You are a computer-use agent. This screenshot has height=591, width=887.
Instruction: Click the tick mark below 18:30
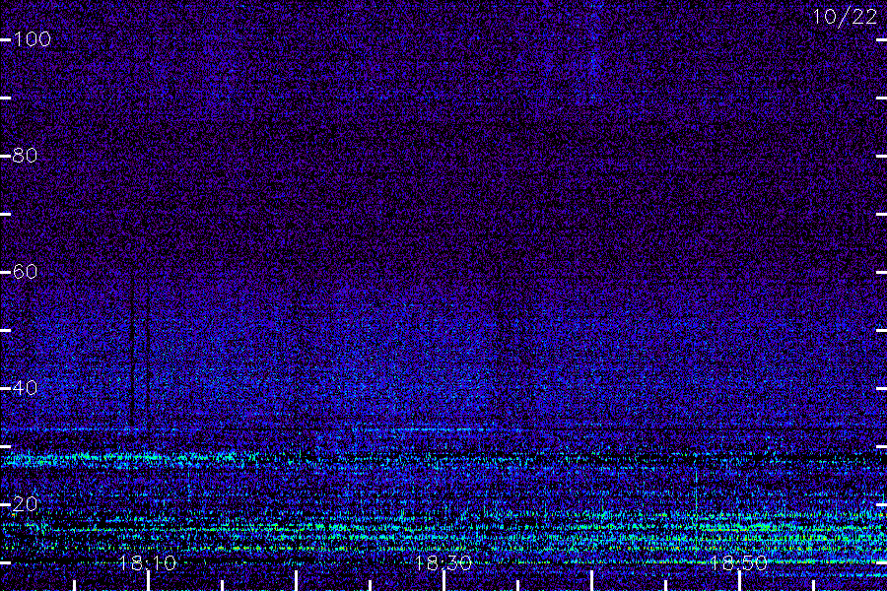pyautogui.click(x=444, y=581)
